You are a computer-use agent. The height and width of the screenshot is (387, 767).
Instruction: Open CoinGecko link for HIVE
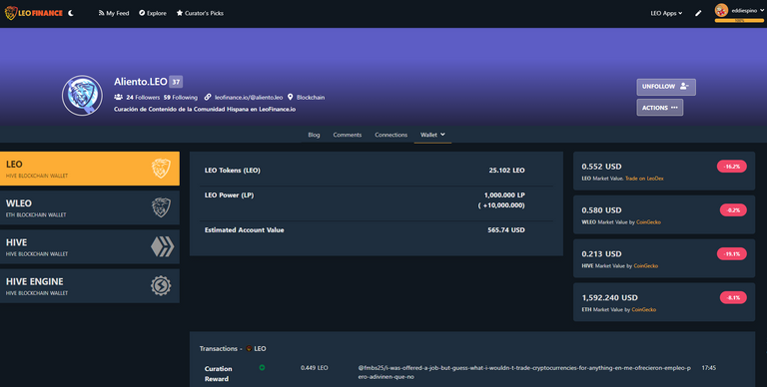pyautogui.click(x=646, y=266)
